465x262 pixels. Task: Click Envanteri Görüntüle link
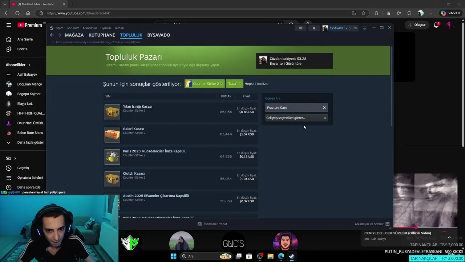tap(285, 64)
